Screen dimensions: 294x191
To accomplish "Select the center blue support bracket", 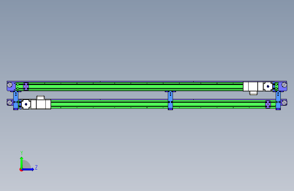I will click(x=170, y=100).
